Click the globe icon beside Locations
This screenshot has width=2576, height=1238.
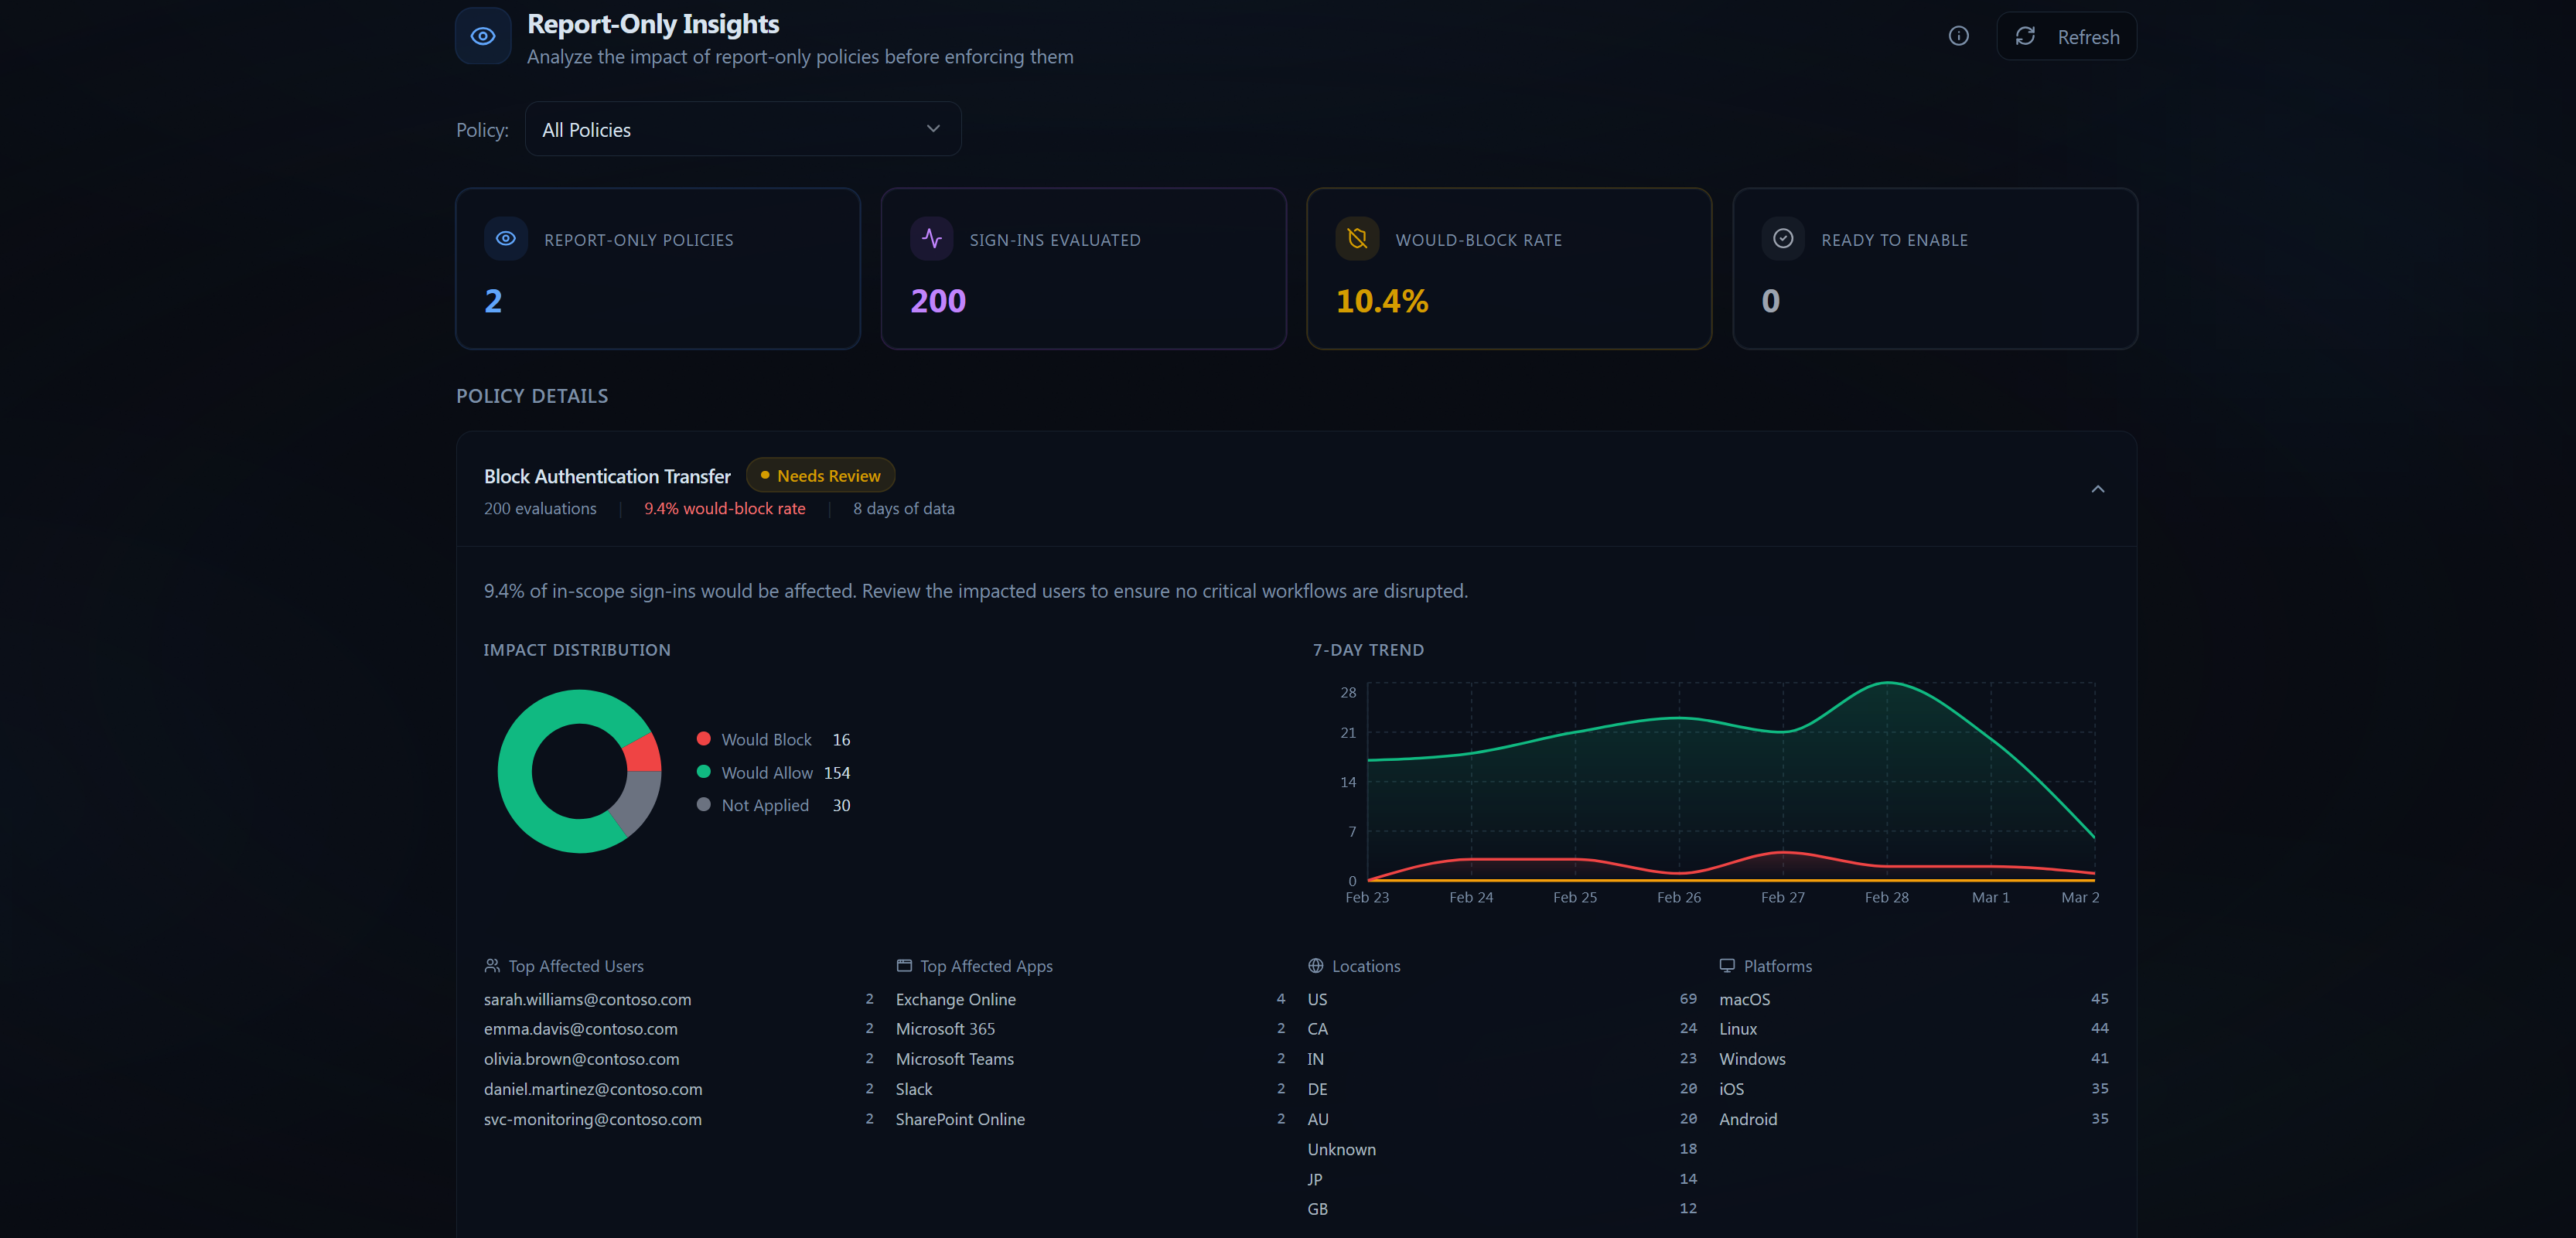1316,965
